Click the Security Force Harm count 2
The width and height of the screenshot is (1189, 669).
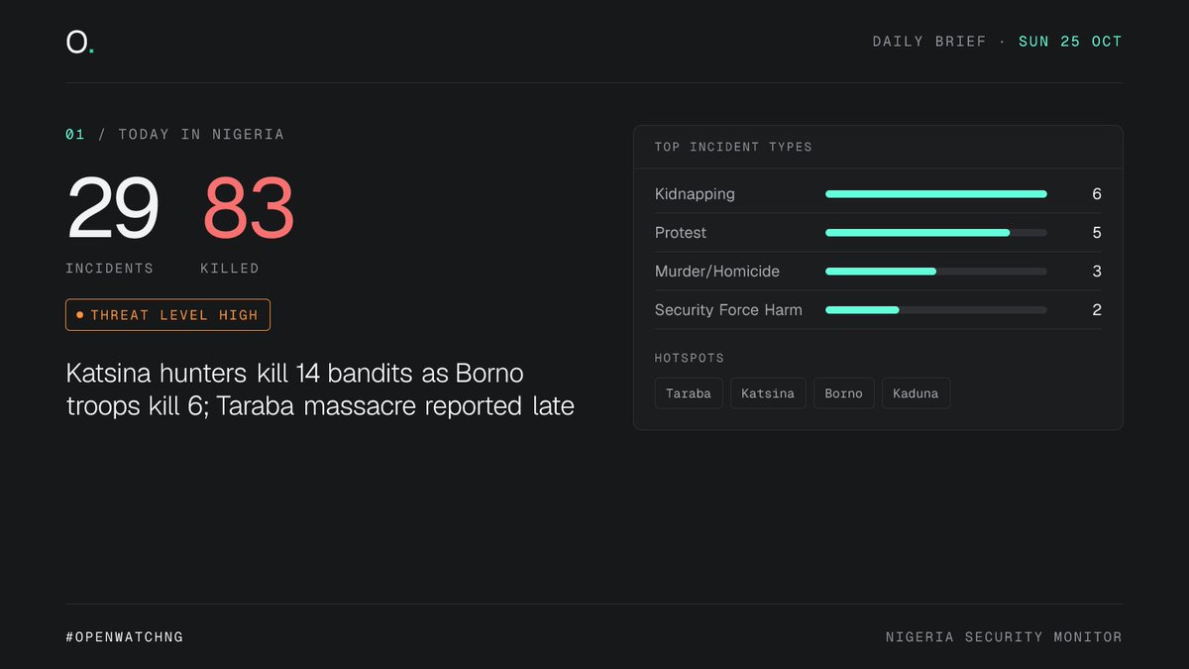point(1097,310)
